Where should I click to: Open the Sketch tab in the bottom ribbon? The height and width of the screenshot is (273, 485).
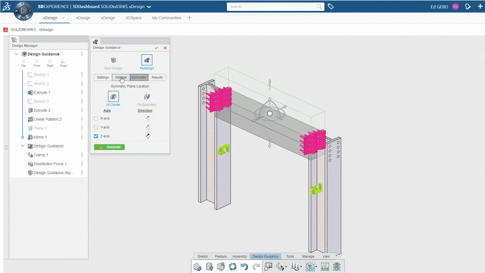[x=203, y=256]
